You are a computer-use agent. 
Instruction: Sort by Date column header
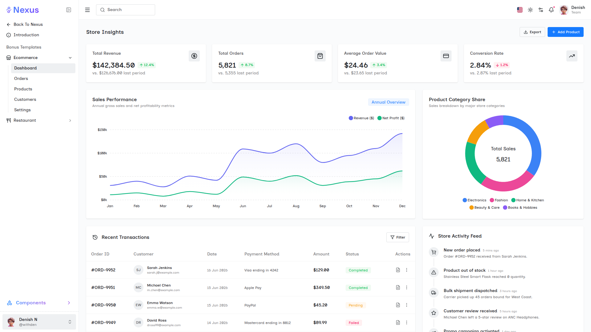point(212,254)
